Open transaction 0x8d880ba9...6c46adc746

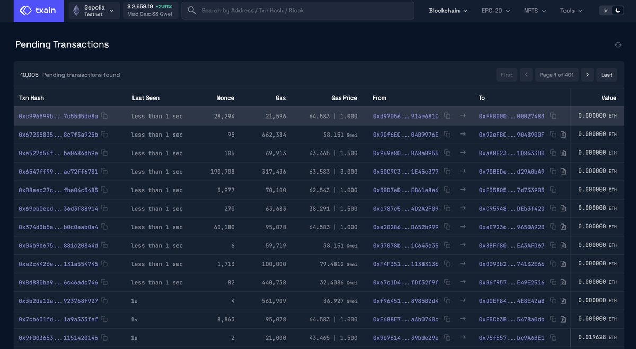tap(58, 282)
